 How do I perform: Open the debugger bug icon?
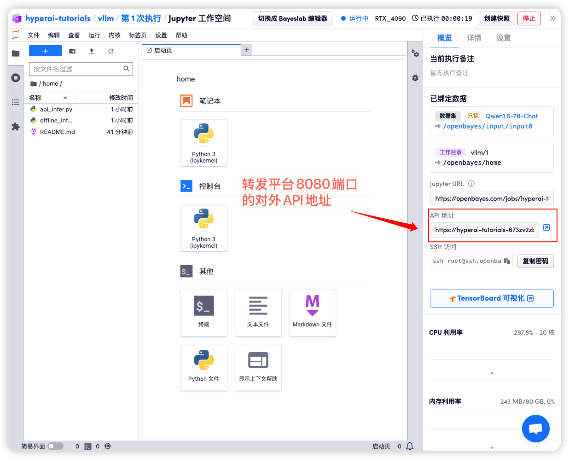tap(415, 78)
